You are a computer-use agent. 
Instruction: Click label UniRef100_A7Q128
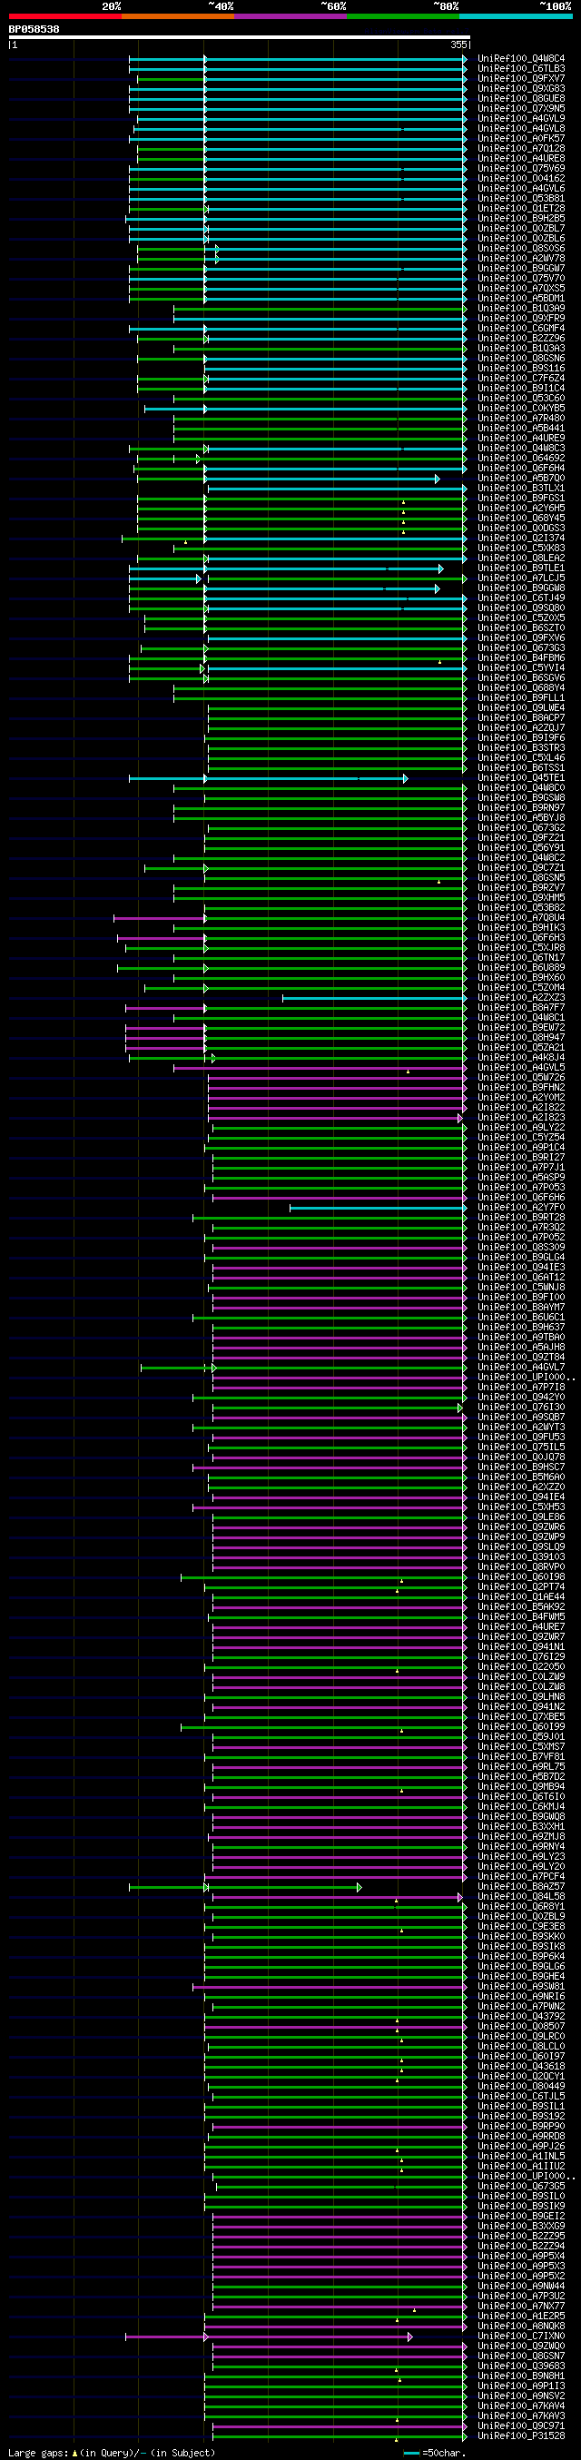point(521,149)
